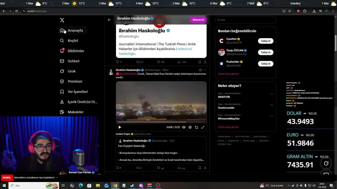Open account menu next to Kemal Can Parlak
337x189 pixels.
(99, 174)
